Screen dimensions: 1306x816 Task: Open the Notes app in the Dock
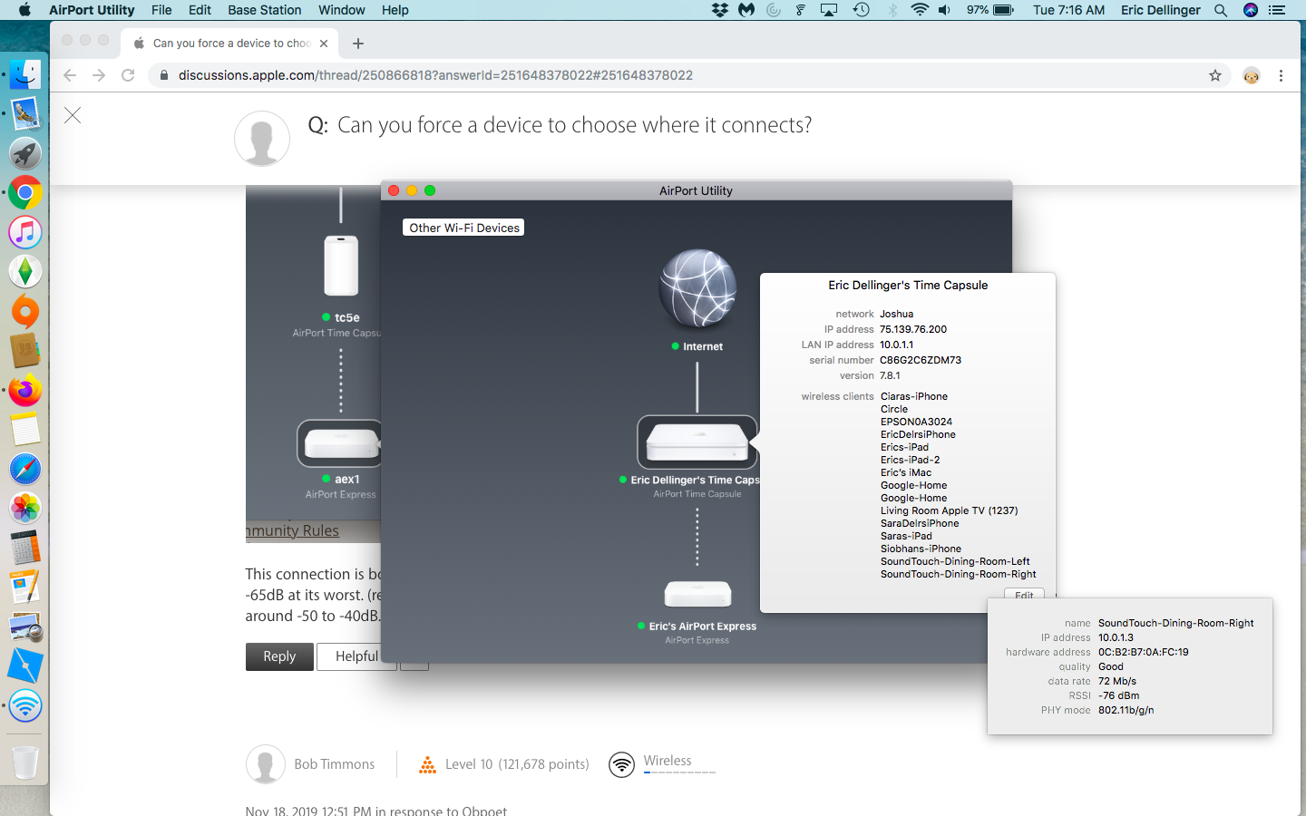click(25, 429)
